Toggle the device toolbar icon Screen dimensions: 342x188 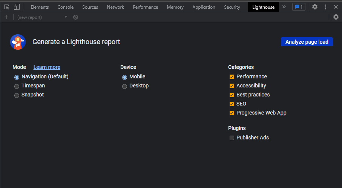pos(17,7)
